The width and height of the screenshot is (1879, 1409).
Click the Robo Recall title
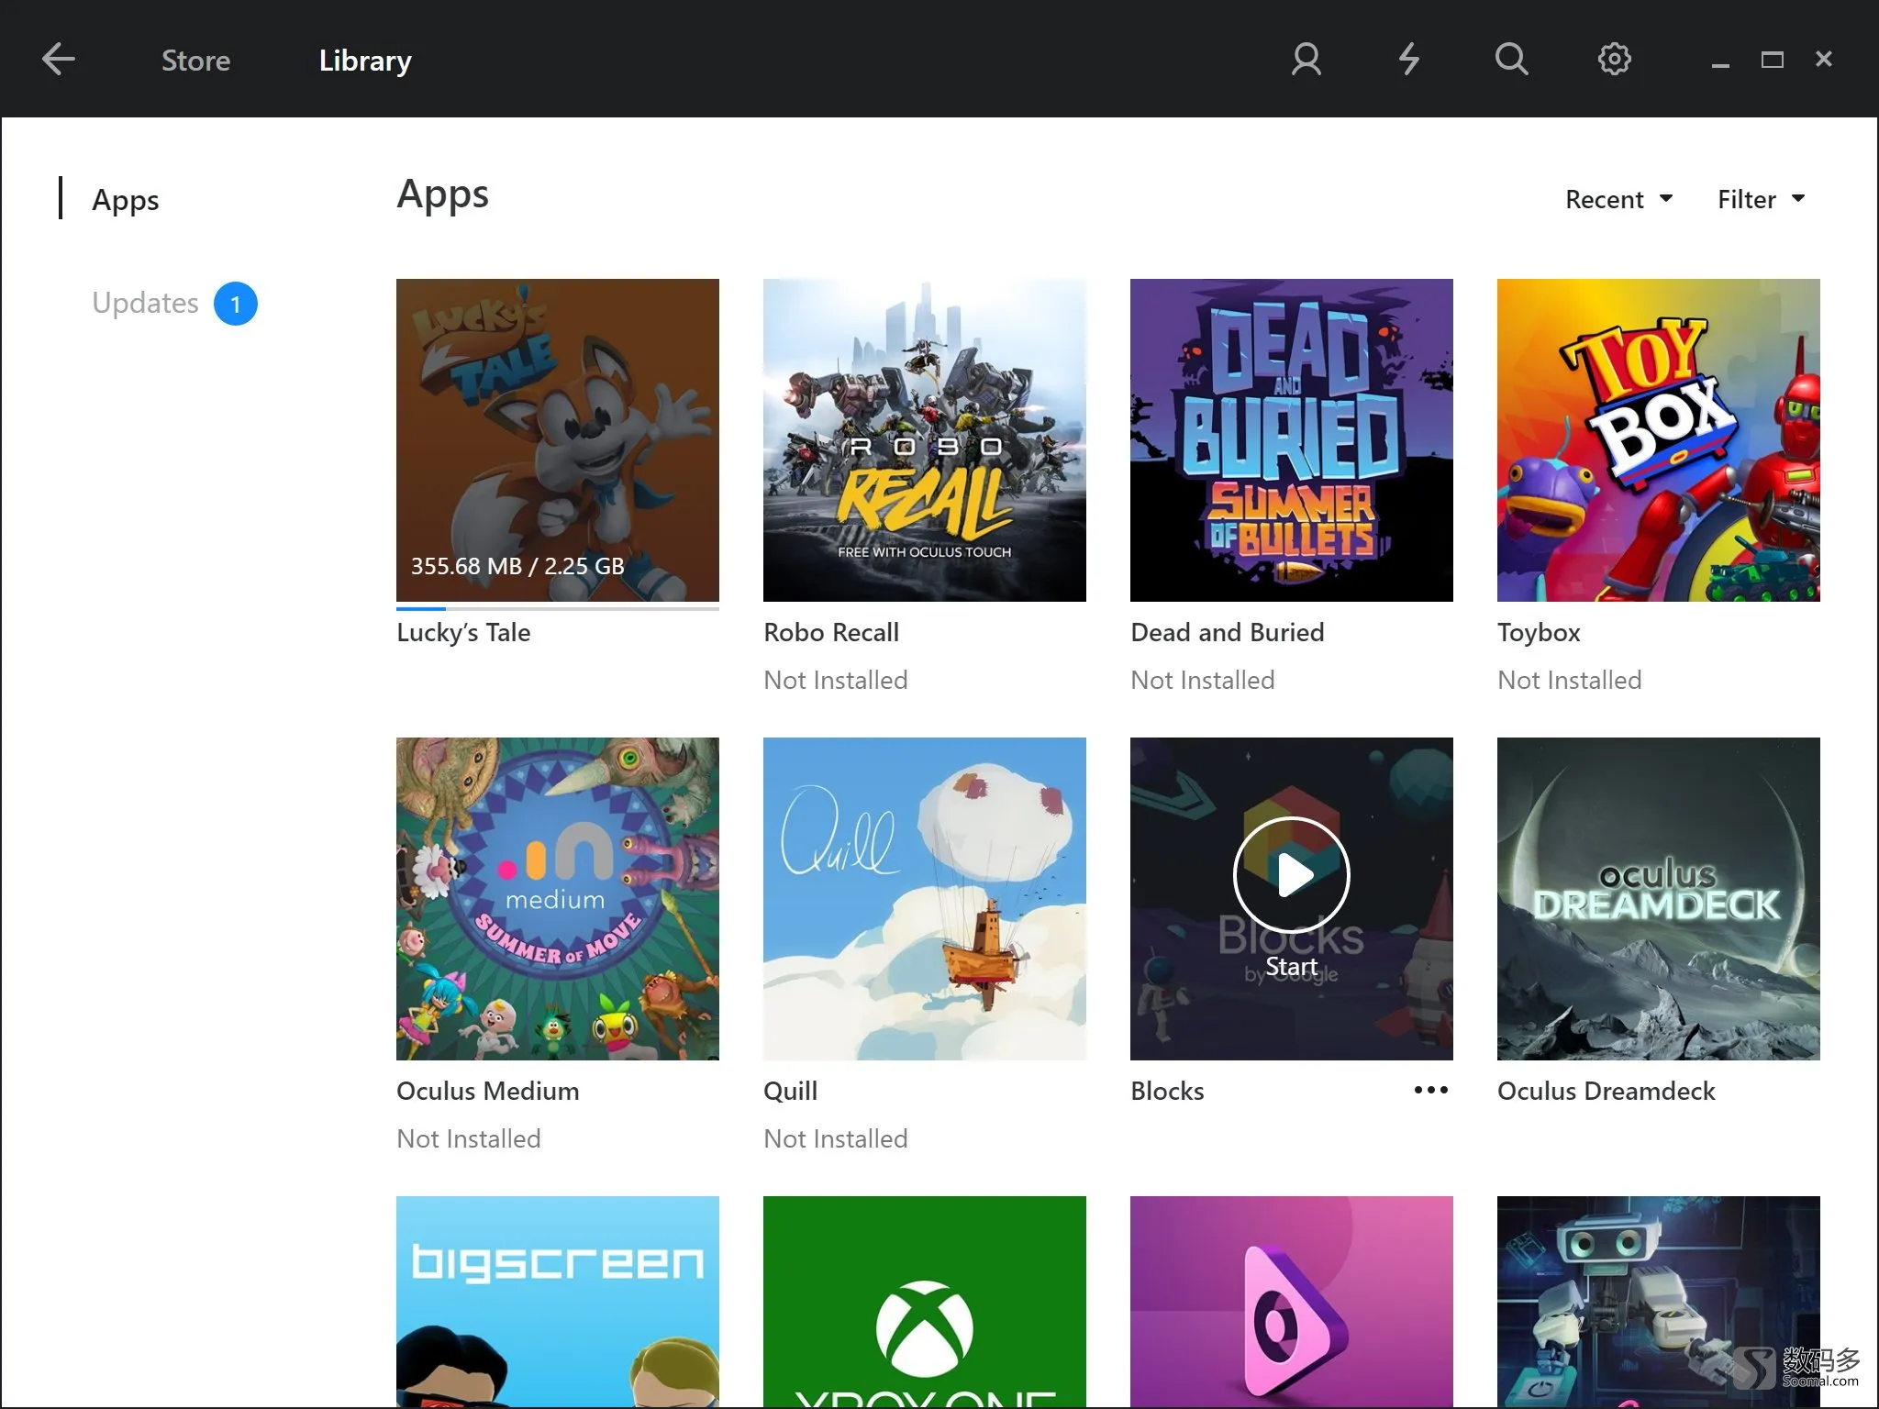[x=831, y=632]
